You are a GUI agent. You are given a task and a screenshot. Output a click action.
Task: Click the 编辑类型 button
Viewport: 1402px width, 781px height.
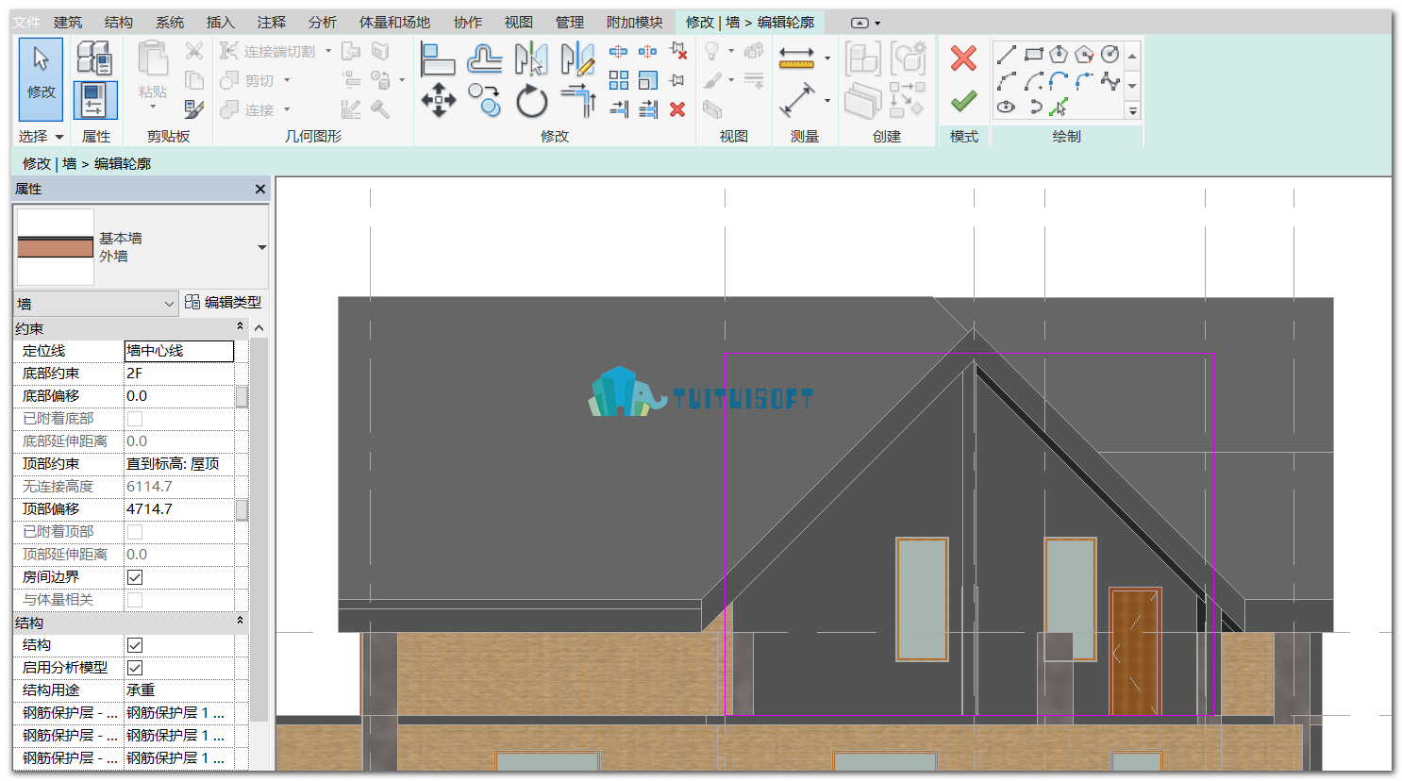pyautogui.click(x=224, y=302)
